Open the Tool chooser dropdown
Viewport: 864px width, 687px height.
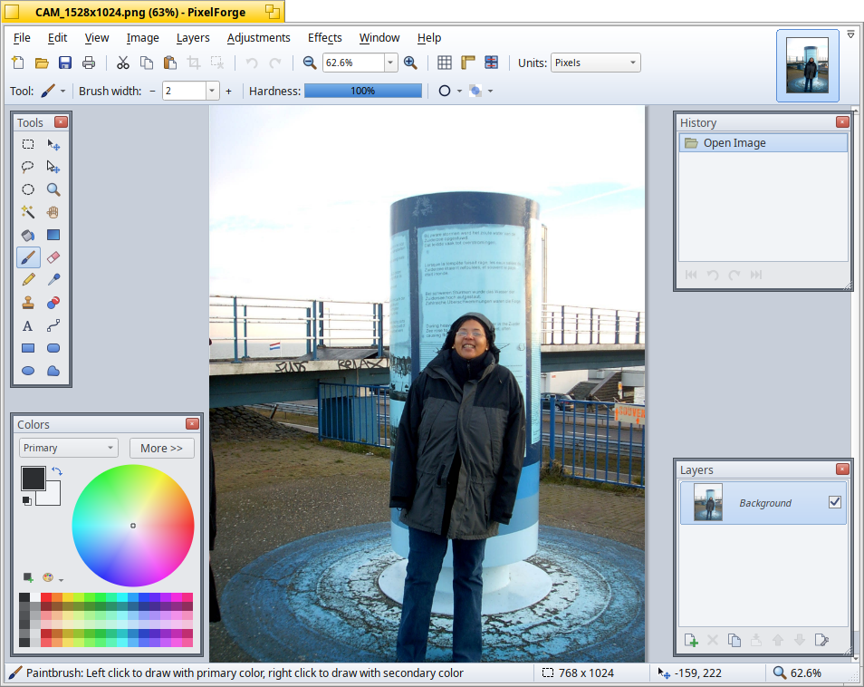(62, 91)
